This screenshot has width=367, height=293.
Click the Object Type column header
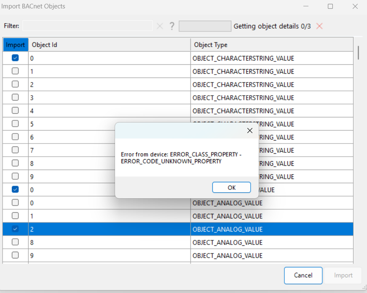272,45
